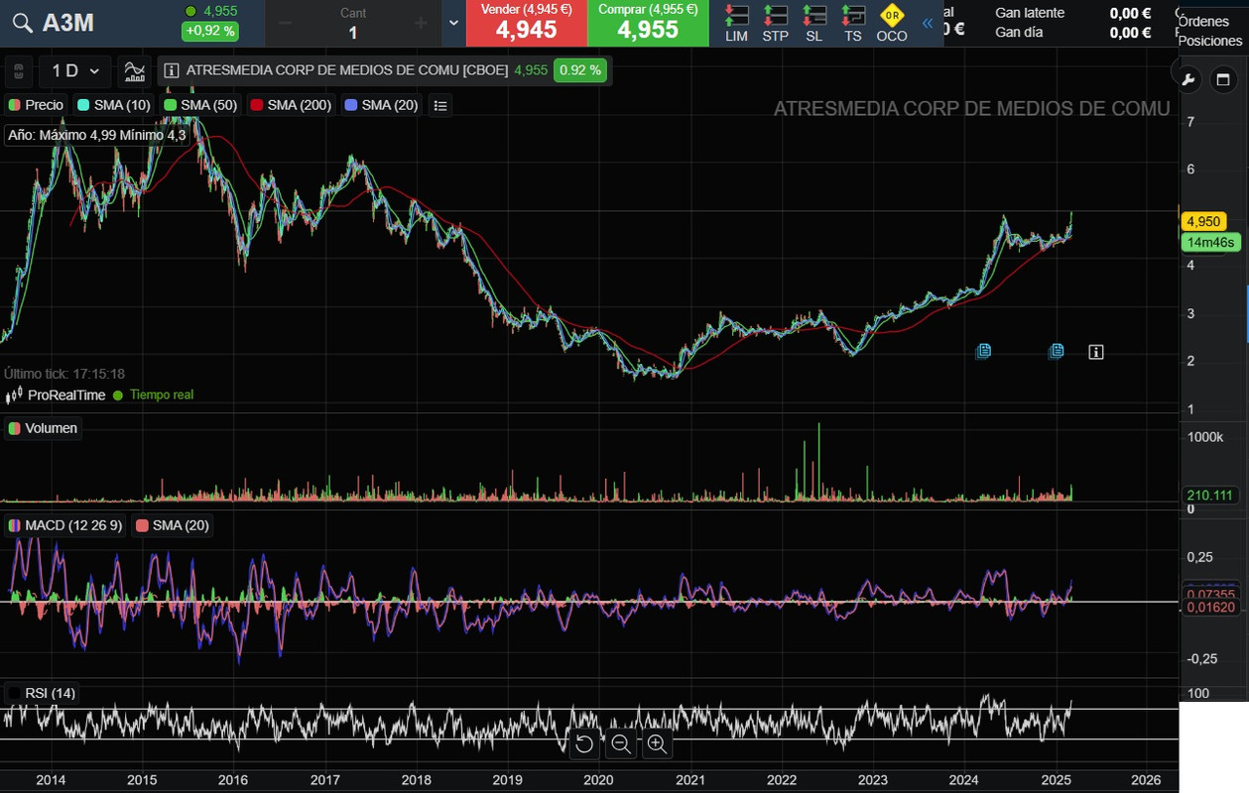Screen dimensions: 1249x793
Task: Click the info icon beside ATRESMEDIA name
Action: click(x=171, y=71)
